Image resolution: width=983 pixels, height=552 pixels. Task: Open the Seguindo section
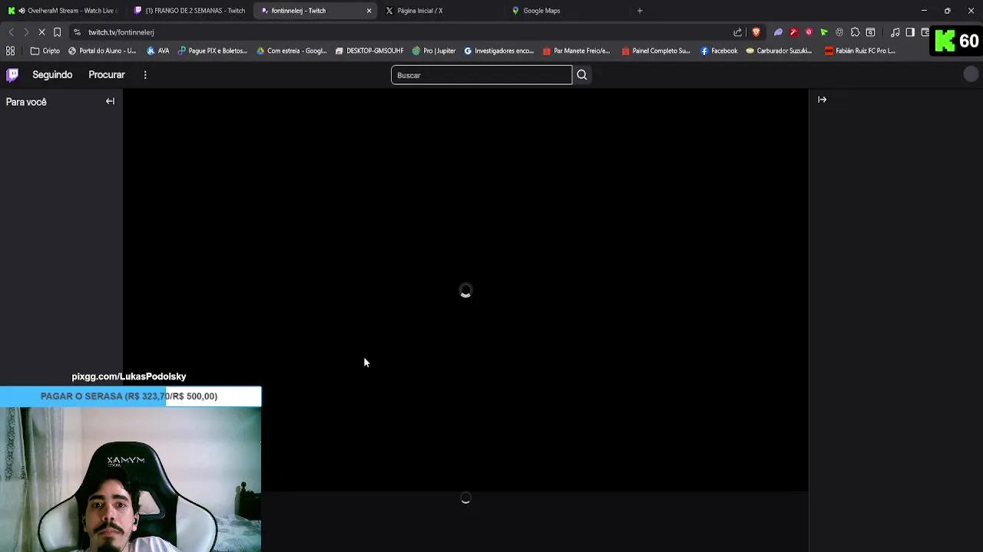[52, 74]
